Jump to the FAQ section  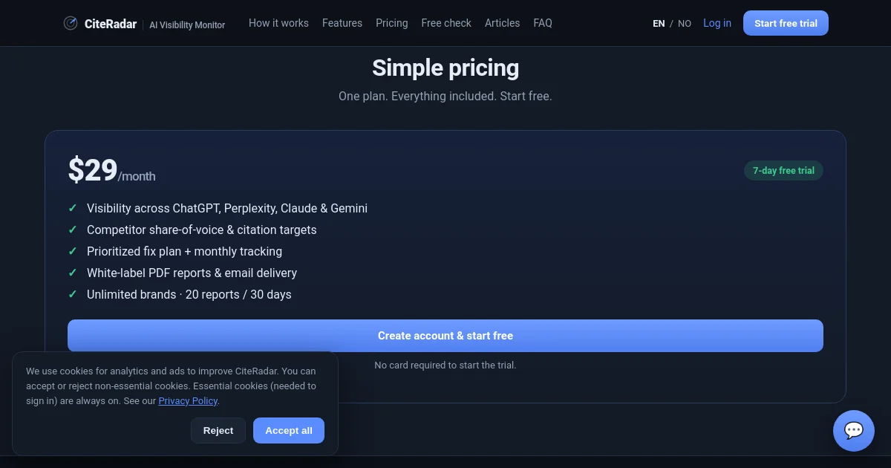pyautogui.click(x=543, y=23)
